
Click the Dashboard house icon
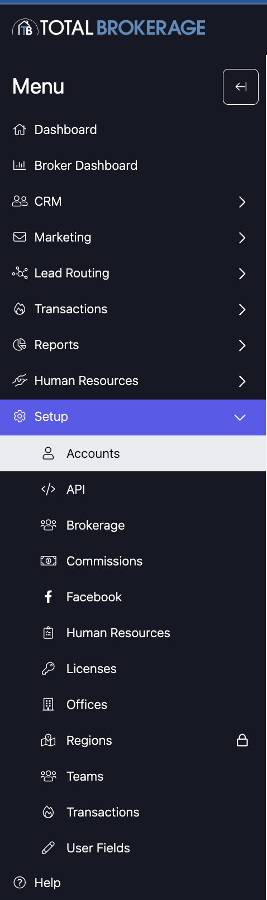point(20,129)
